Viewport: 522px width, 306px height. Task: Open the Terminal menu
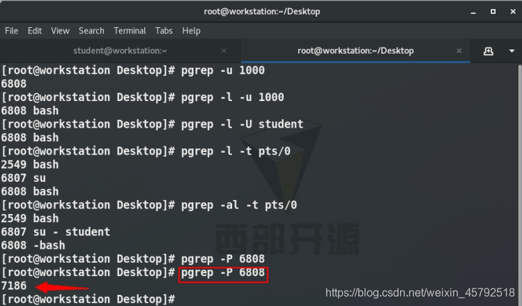tap(130, 31)
